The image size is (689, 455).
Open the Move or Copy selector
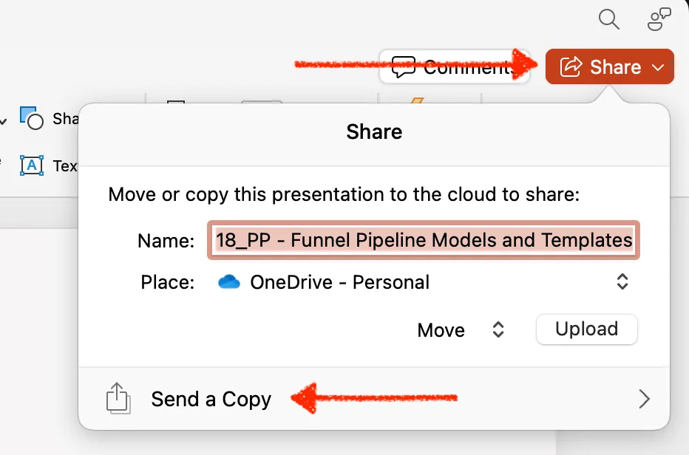pyautogui.click(x=461, y=330)
